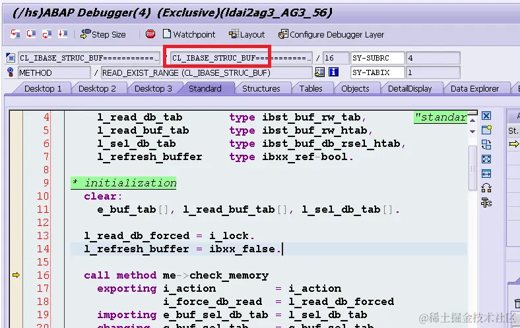
Task: Click the New Tool icon beside the editor
Action: click(486, 130)
